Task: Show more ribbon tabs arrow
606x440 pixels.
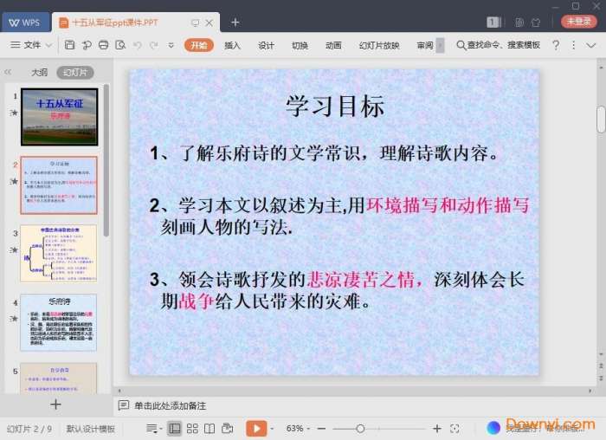Action: (440, 46)
